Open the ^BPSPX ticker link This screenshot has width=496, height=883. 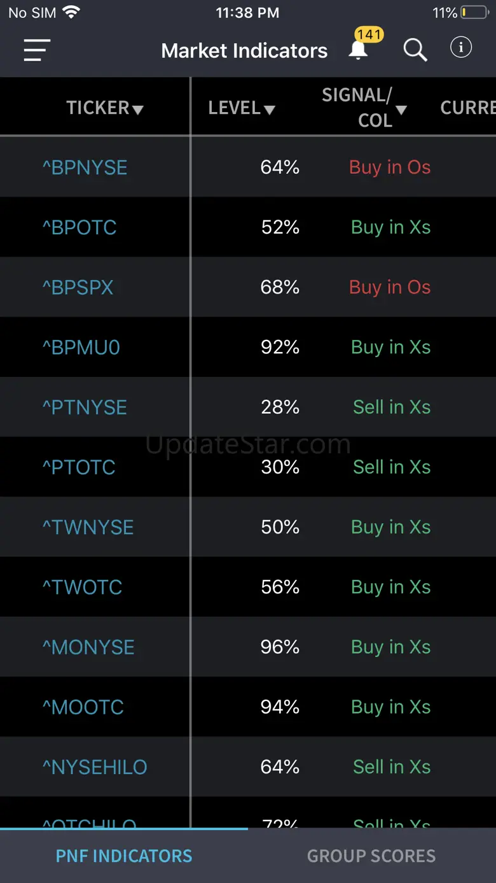tap(78, 287)
